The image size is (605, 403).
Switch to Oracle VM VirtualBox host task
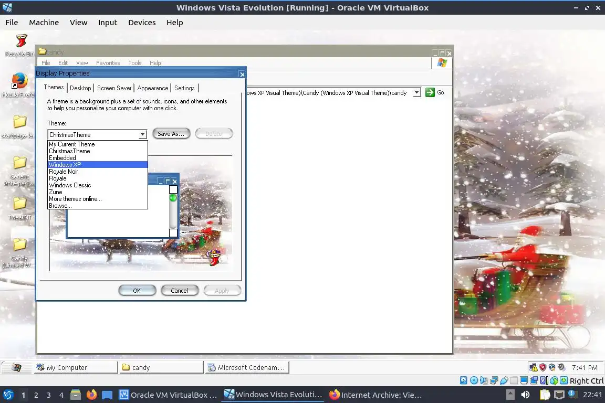click(168, 395)
